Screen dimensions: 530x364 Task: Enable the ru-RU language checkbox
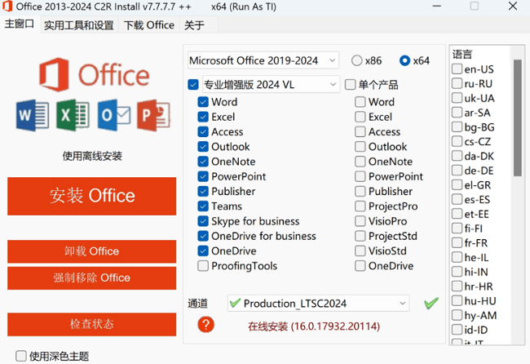457,83
